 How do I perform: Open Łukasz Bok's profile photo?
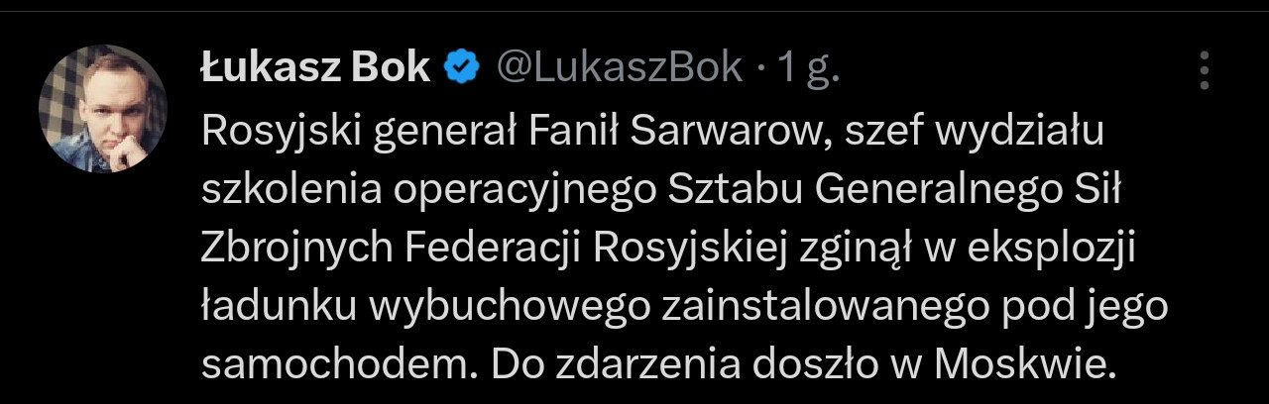[102, 110]
